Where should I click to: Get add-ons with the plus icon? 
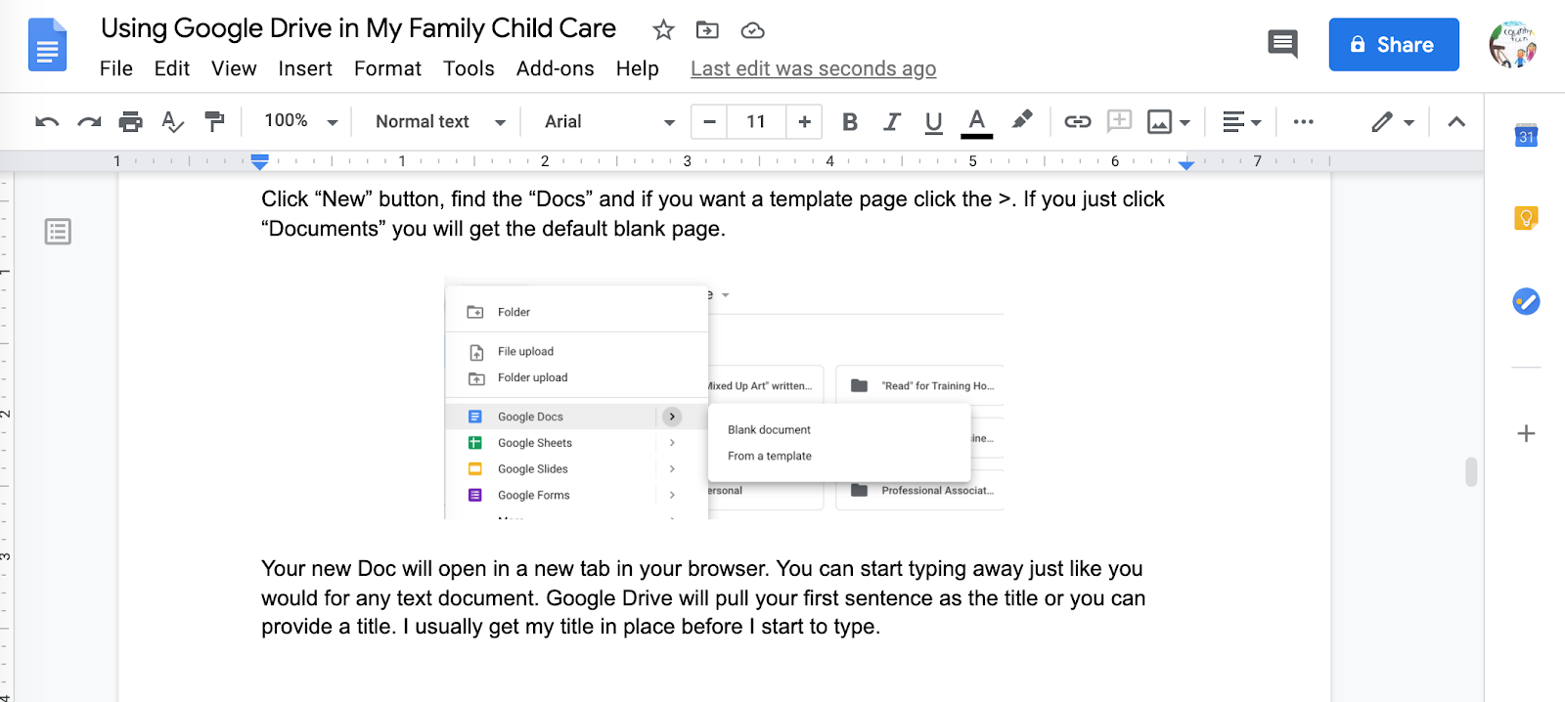[1526, 433]
